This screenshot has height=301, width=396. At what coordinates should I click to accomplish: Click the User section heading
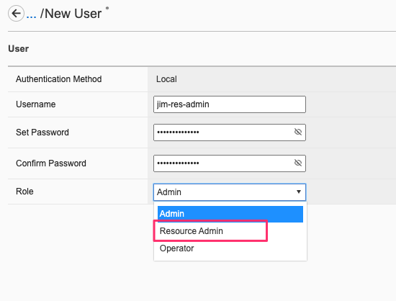[x=19, y=48]
